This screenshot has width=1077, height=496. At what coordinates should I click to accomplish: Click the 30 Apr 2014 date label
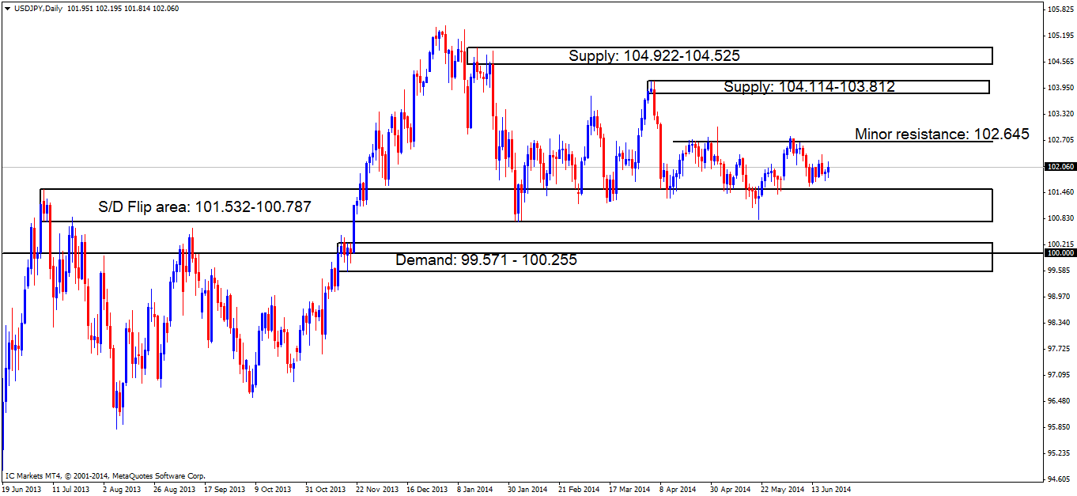pyautogui.click(x=731, y=490)
